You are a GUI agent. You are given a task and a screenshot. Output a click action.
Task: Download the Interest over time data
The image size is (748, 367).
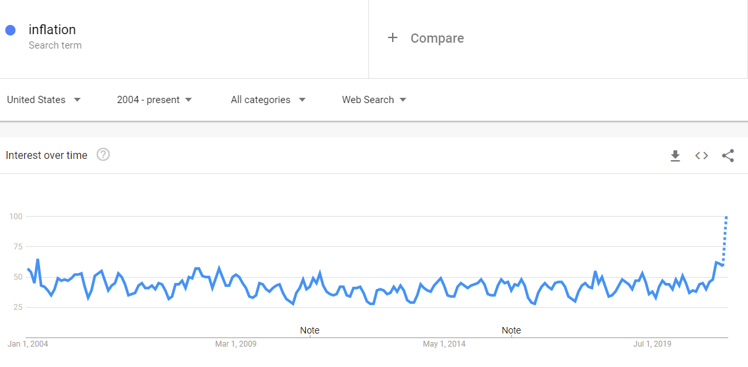pyautogui.click(x=675, y=156)
